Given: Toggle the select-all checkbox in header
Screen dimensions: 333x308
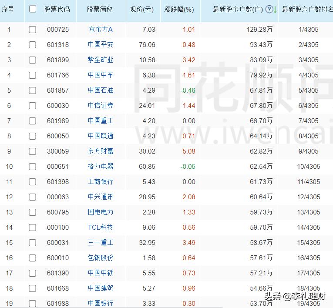Looking at the screenshot, I should (x=33, y=9).
